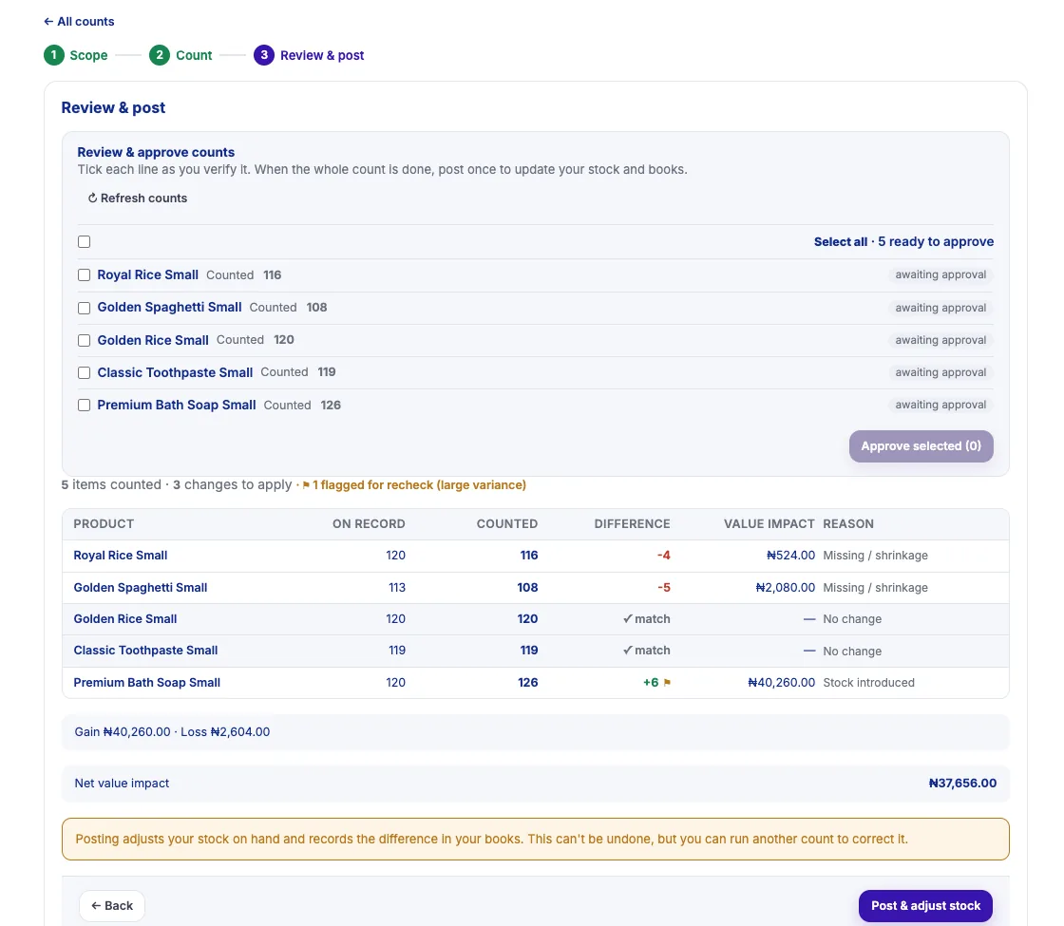Click match mark for Golden Rice Small

click(x=647, y=618)
